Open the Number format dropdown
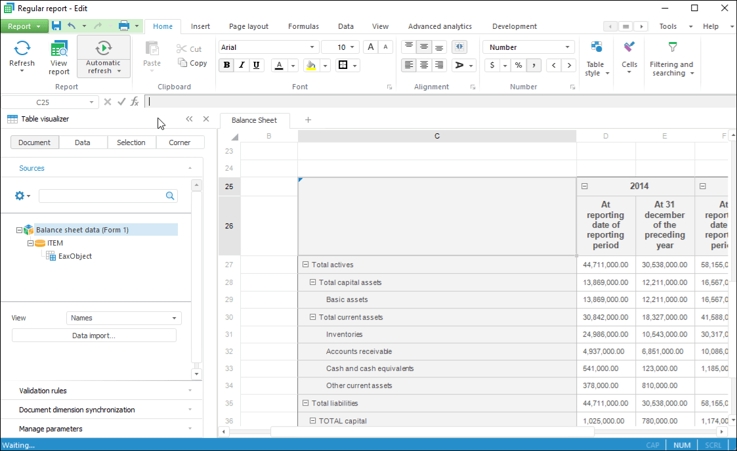Image resolution: width=737 pixels, height=451 pixels. point(567,47)
